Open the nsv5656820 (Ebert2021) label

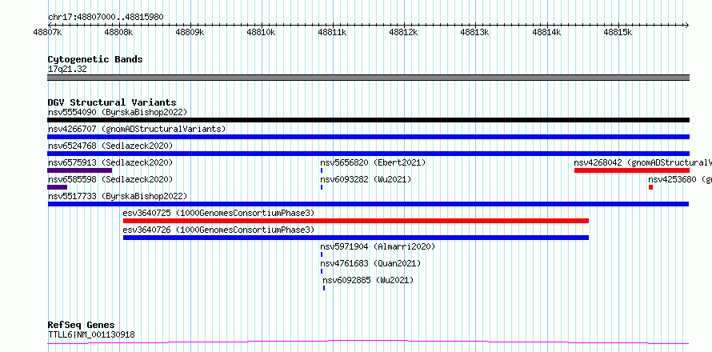(x=374, y=162)
